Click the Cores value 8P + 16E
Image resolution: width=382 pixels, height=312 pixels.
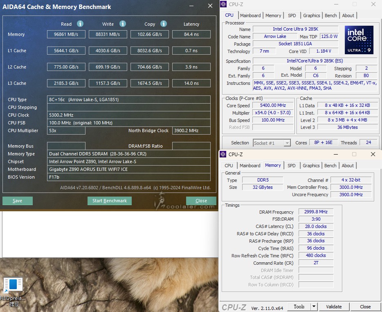point(323,142)
